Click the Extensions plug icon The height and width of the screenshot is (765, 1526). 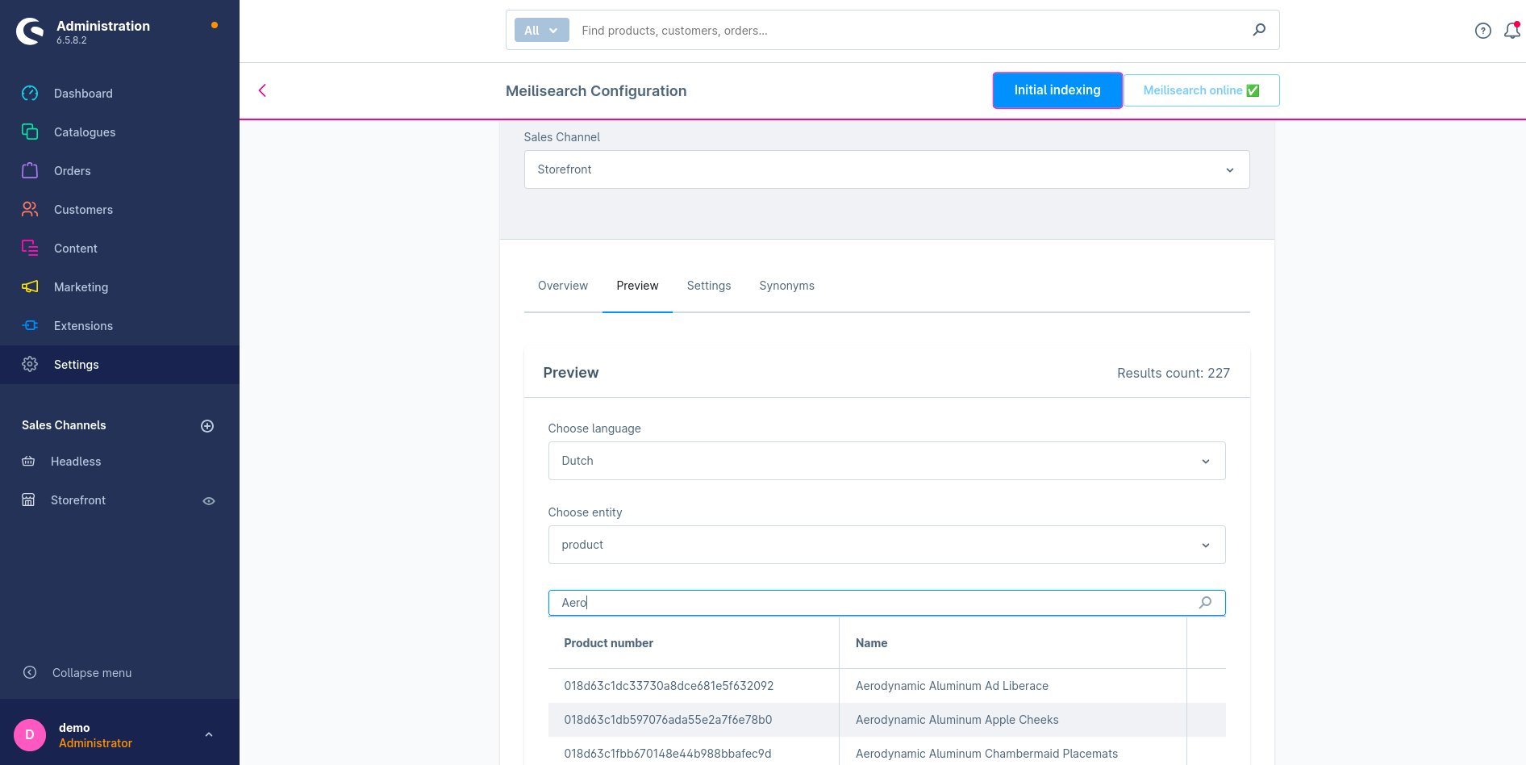[x=30, y=326]
